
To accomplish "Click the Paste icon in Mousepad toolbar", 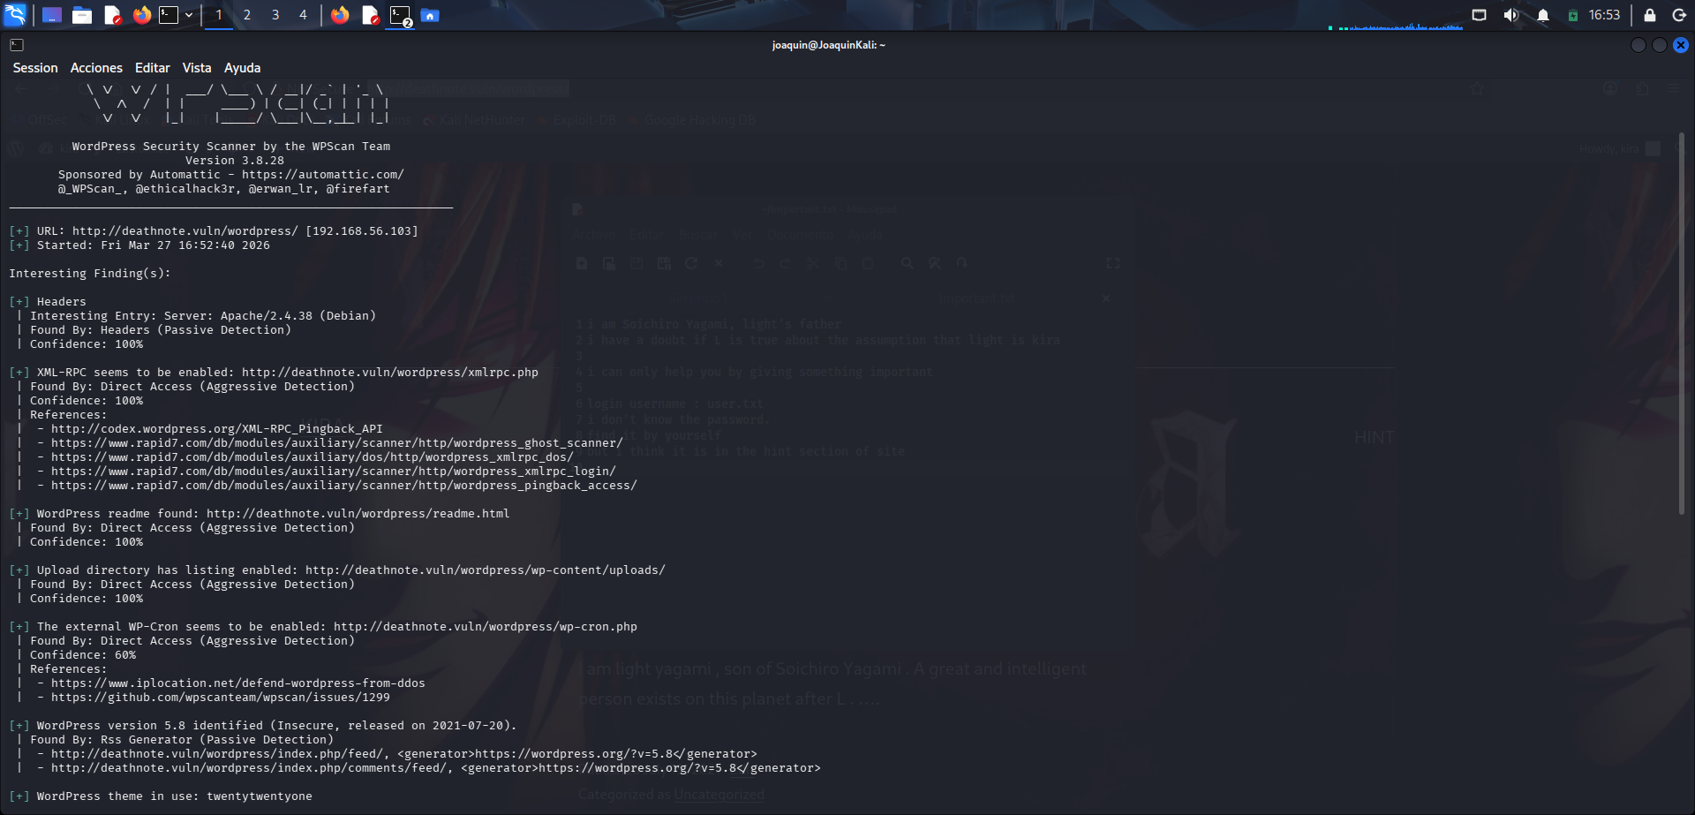I will click(x=868, y=263).
